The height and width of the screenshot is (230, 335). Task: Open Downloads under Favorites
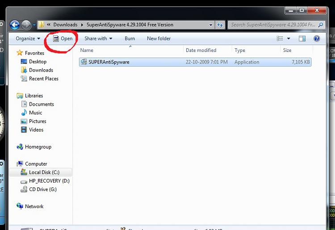41,70
